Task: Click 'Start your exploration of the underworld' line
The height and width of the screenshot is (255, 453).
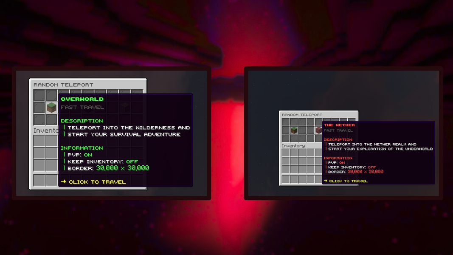Action: click(380, 149)
